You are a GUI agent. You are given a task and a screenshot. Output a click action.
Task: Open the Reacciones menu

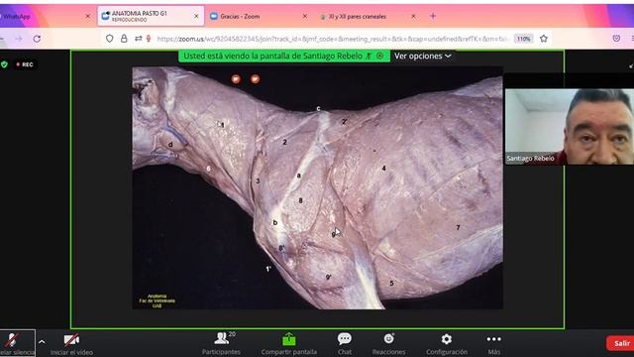388,344
